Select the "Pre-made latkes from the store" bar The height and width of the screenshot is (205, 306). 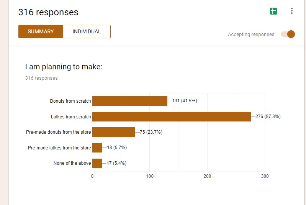97,148
